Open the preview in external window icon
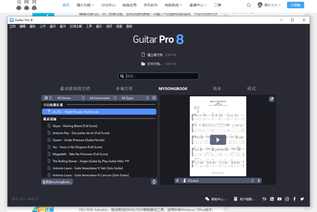 pyautogui.click(x=271, y=99)
